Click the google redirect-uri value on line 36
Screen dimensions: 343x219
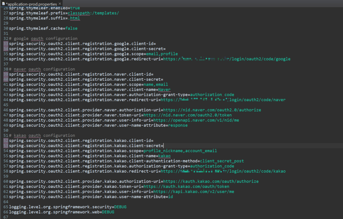coord(227,59)
